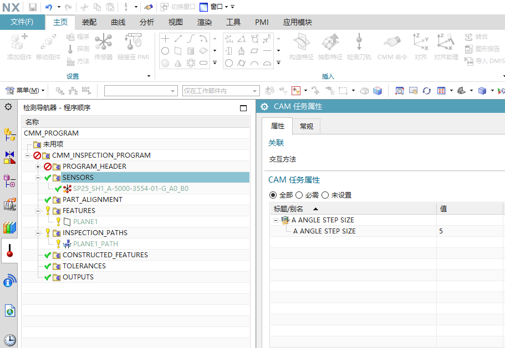
Task: Click the sidebar settings gear icon
Action: coord(8,107)
